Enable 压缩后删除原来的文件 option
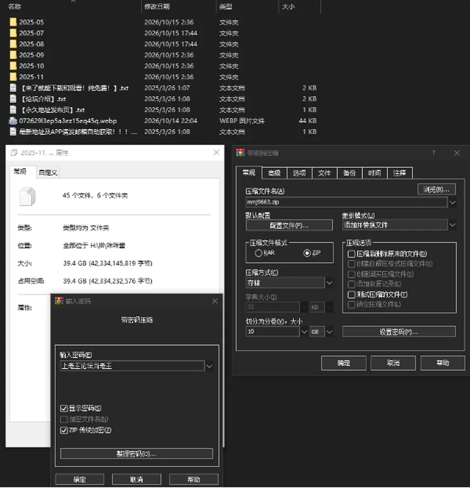This screenshot has width=470, height=488. (x=352, y=254)
